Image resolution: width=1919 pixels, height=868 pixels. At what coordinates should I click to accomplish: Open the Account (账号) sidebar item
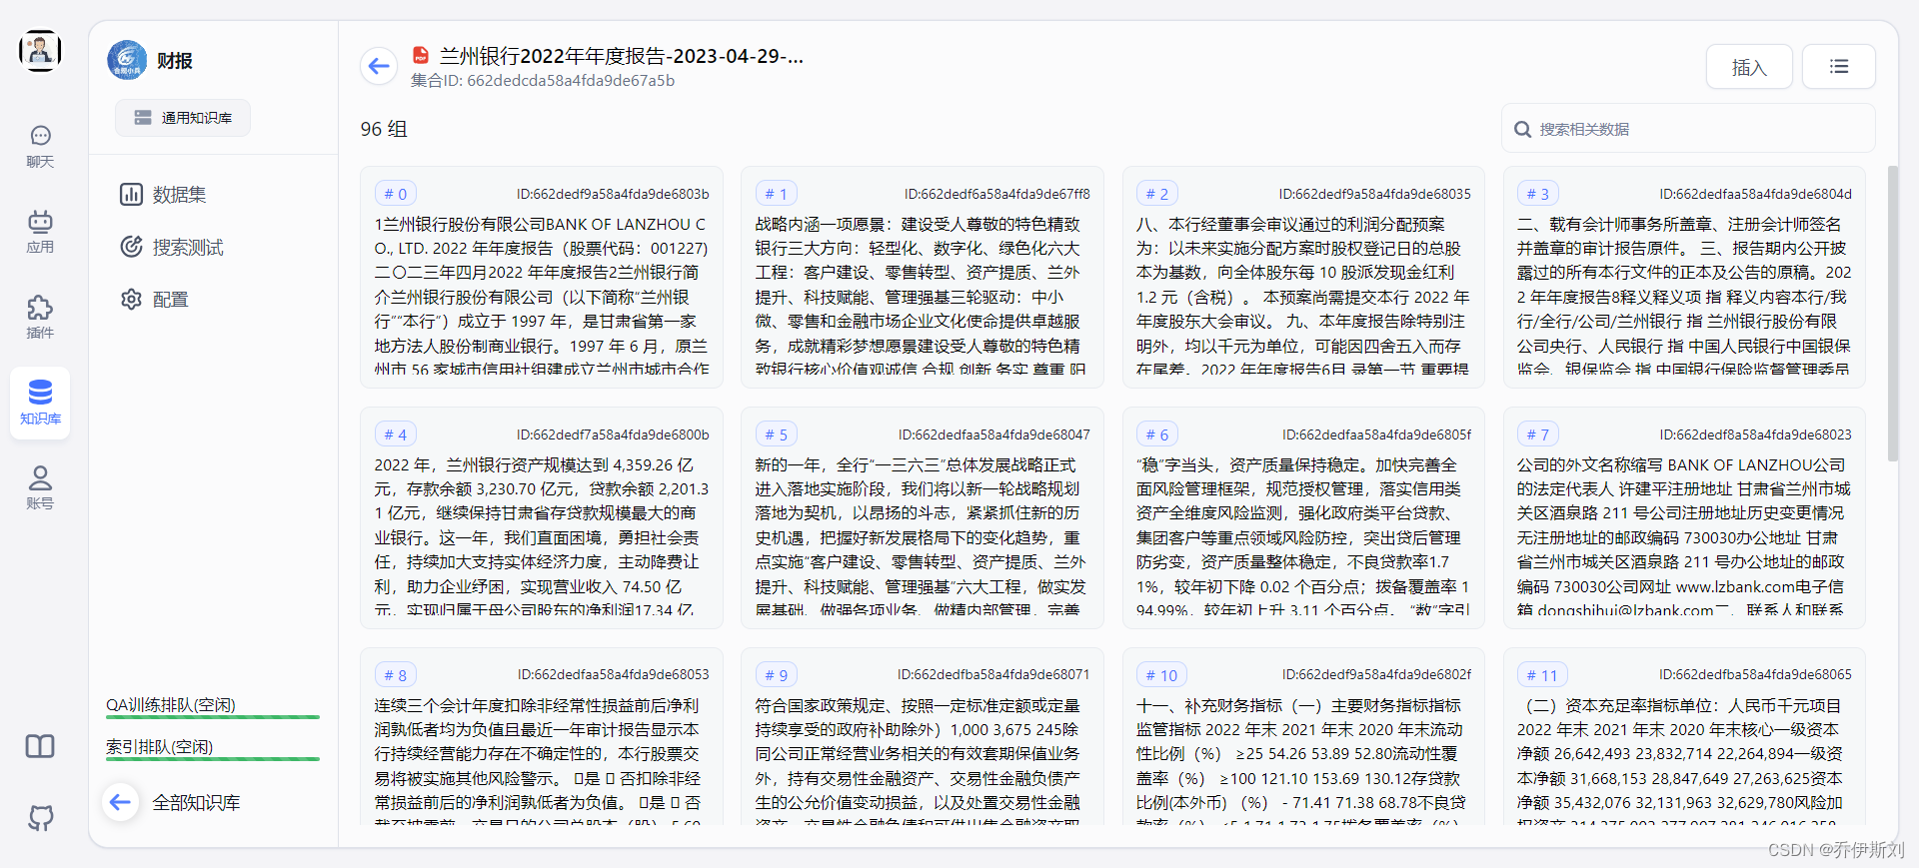point(40,488)
